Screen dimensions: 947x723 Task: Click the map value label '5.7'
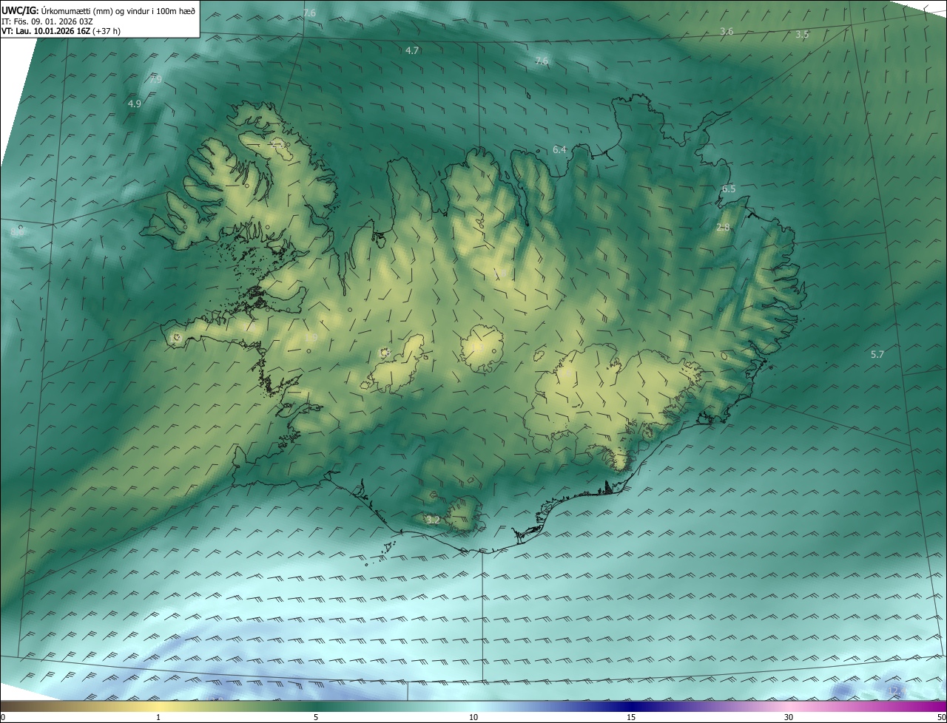coord(877,355)
